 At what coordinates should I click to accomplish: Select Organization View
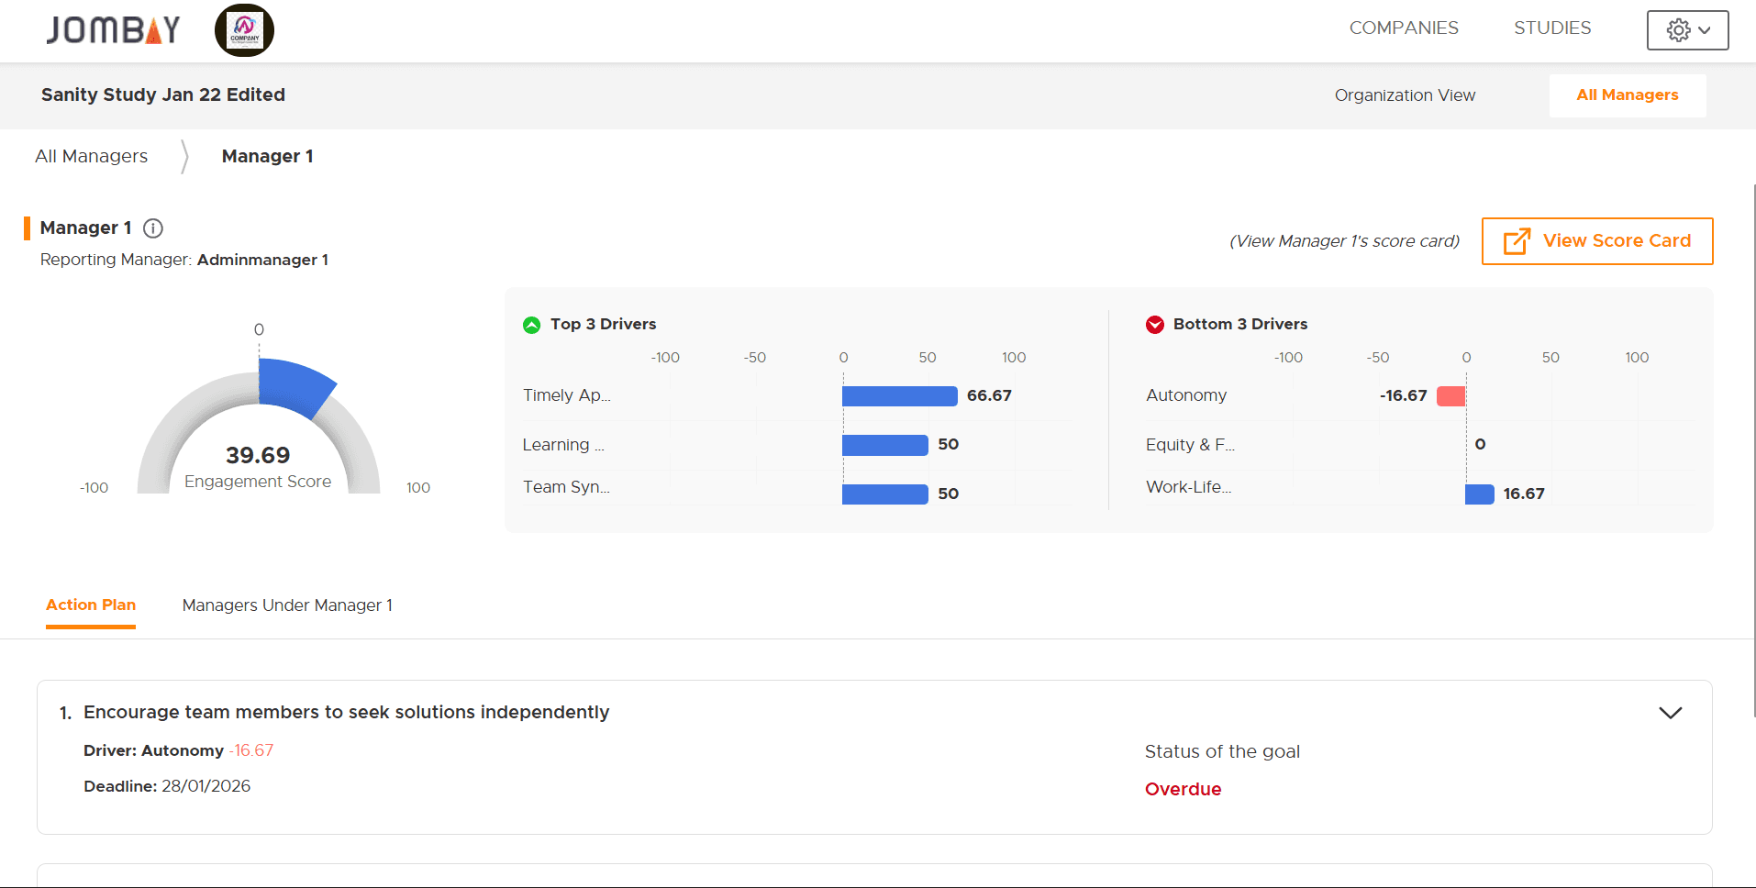[1405, 94]
